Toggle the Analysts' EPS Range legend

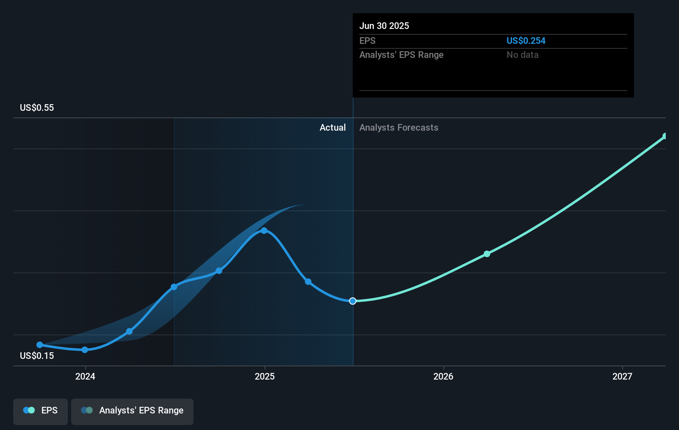[x=132, y=411]
